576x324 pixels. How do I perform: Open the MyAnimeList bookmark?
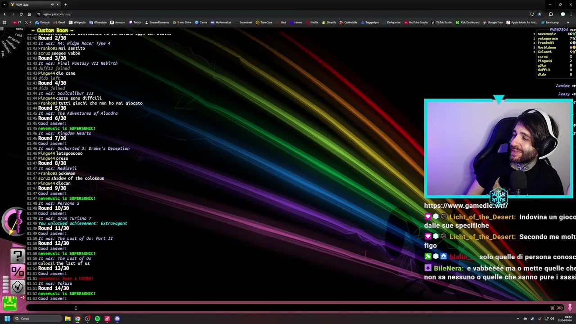[x=221, y=22]
